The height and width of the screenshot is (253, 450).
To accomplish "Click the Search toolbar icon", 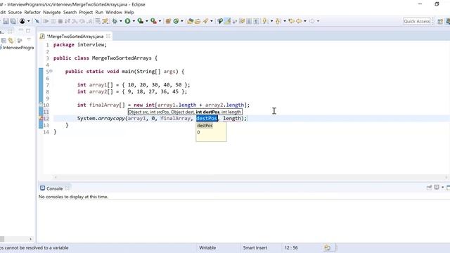I will pos(205,21).
